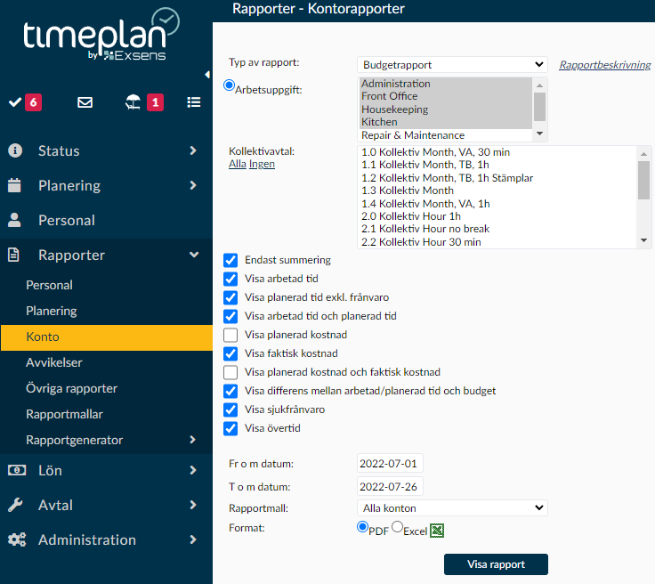Open the list view icon in sidebar

[x=193, y=102]
